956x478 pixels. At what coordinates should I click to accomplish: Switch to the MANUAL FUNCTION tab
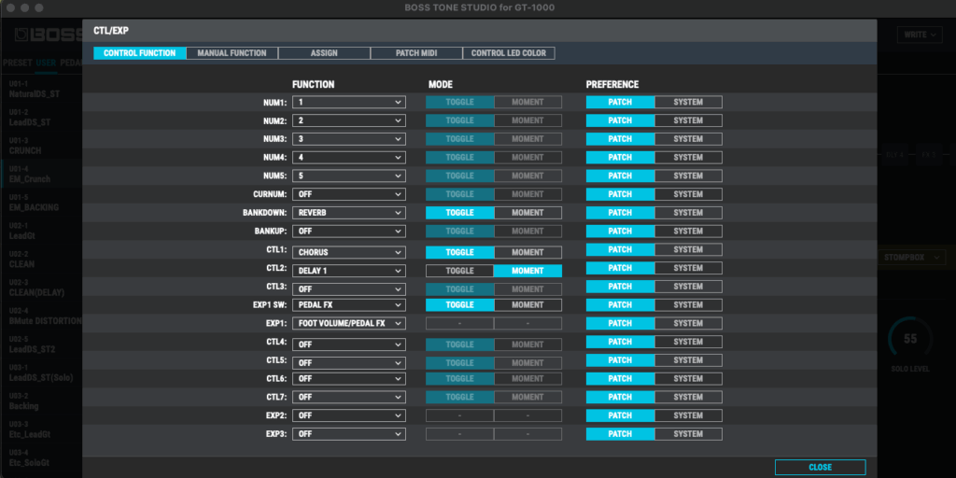coord(232,53)
